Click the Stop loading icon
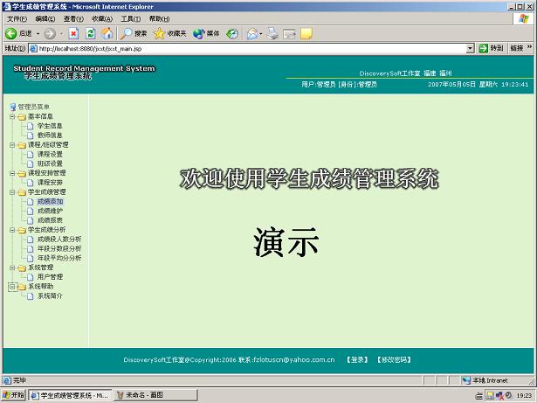 coord(73,33)
